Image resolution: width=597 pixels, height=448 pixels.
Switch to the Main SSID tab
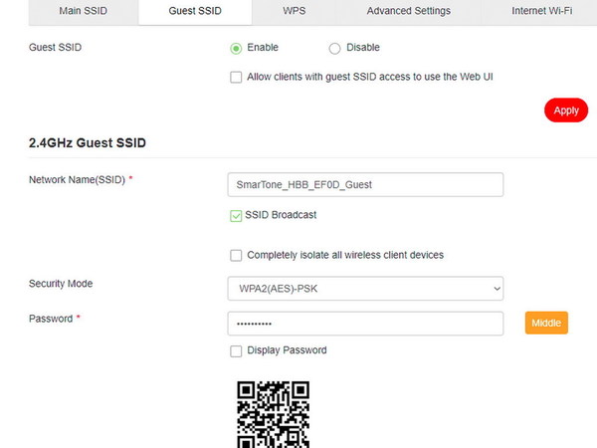click(x=83, y=11)
